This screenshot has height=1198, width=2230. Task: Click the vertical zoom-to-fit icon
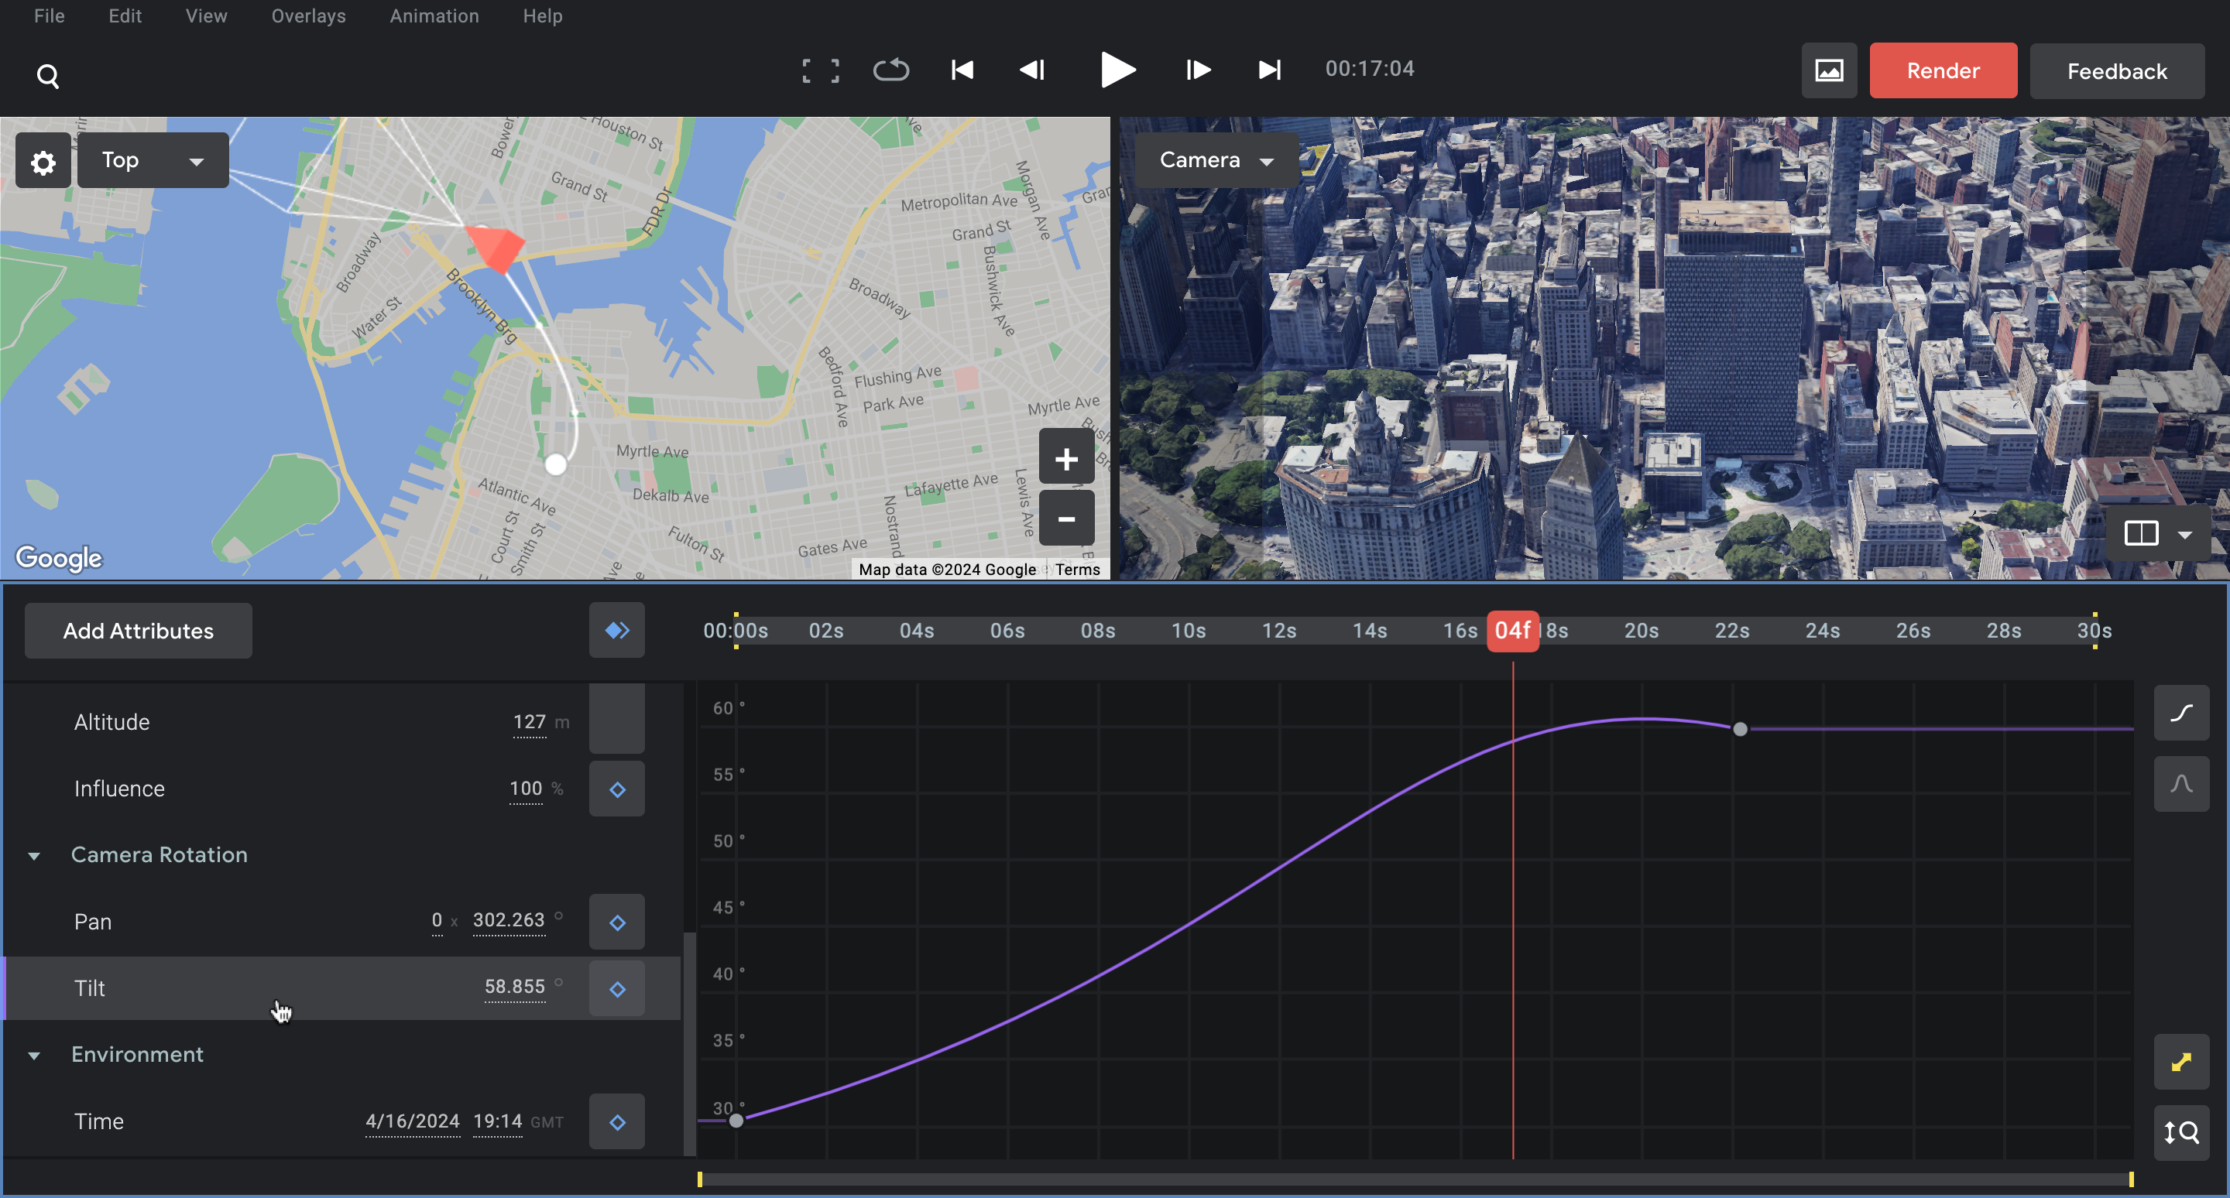pos(2180,1131)
